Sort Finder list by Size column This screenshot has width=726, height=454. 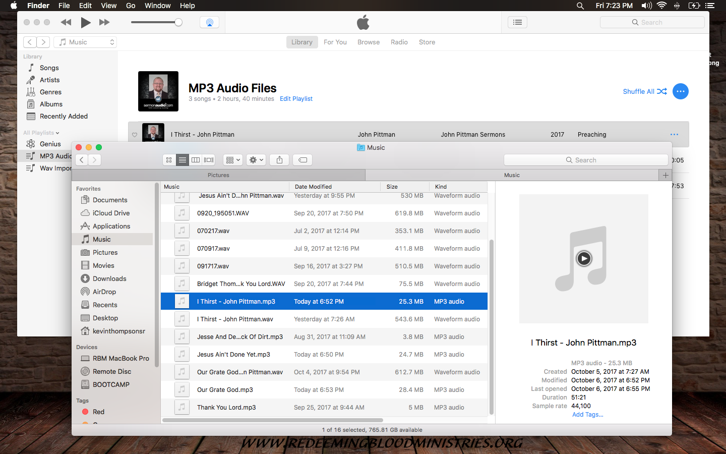point(405,187)
